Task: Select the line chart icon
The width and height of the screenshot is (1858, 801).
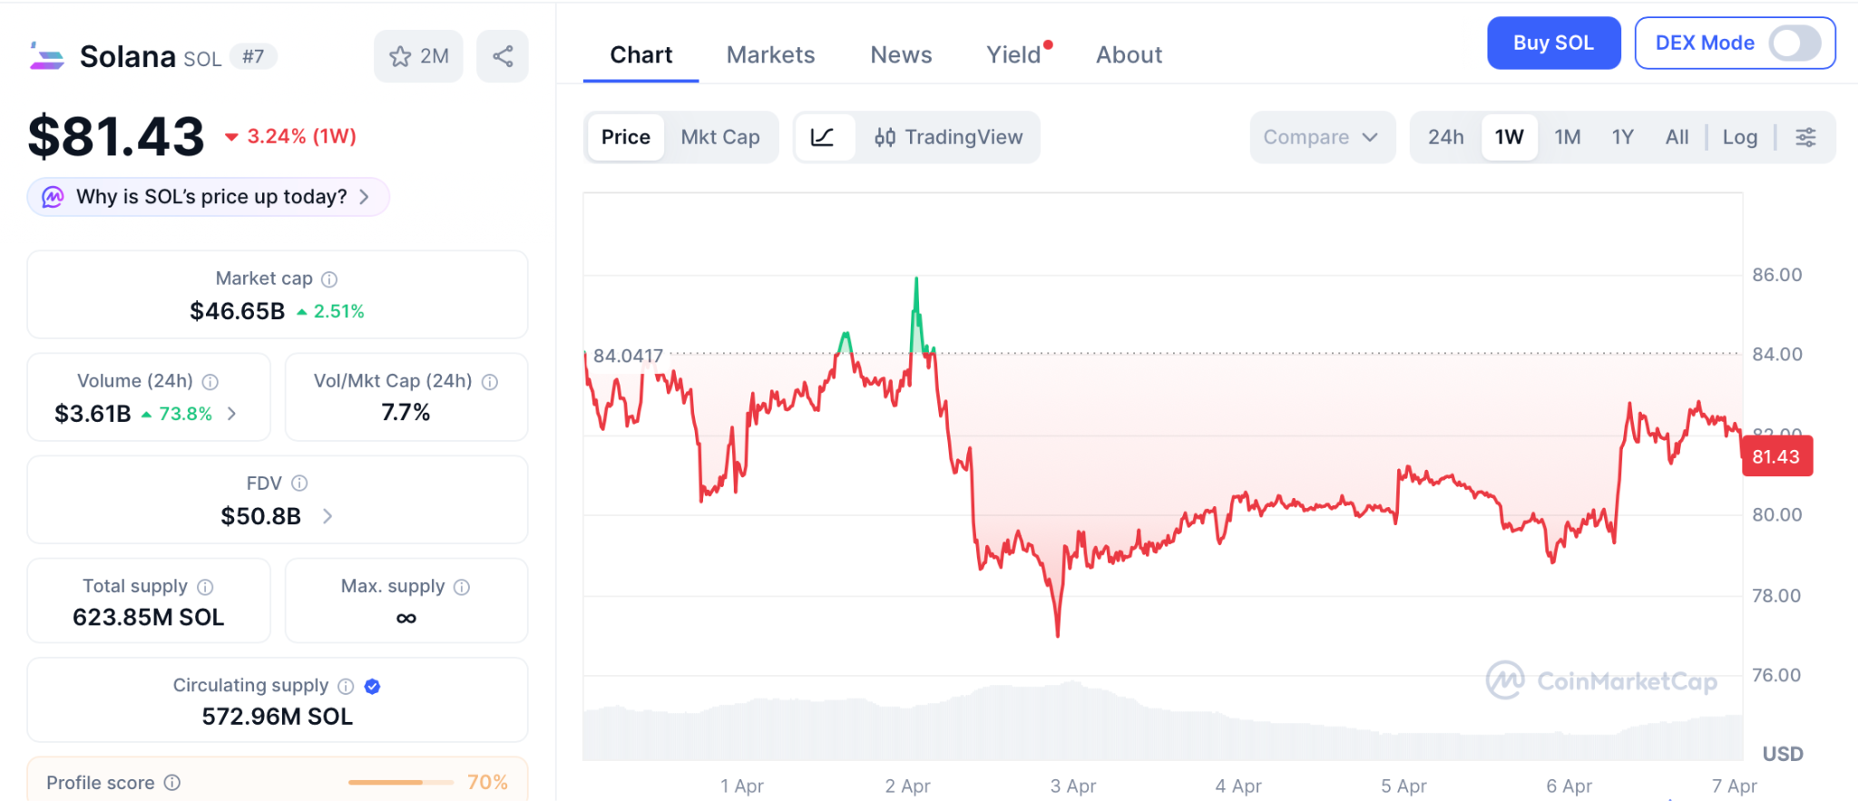Action: pyautogui.click(x=823, y=137)
